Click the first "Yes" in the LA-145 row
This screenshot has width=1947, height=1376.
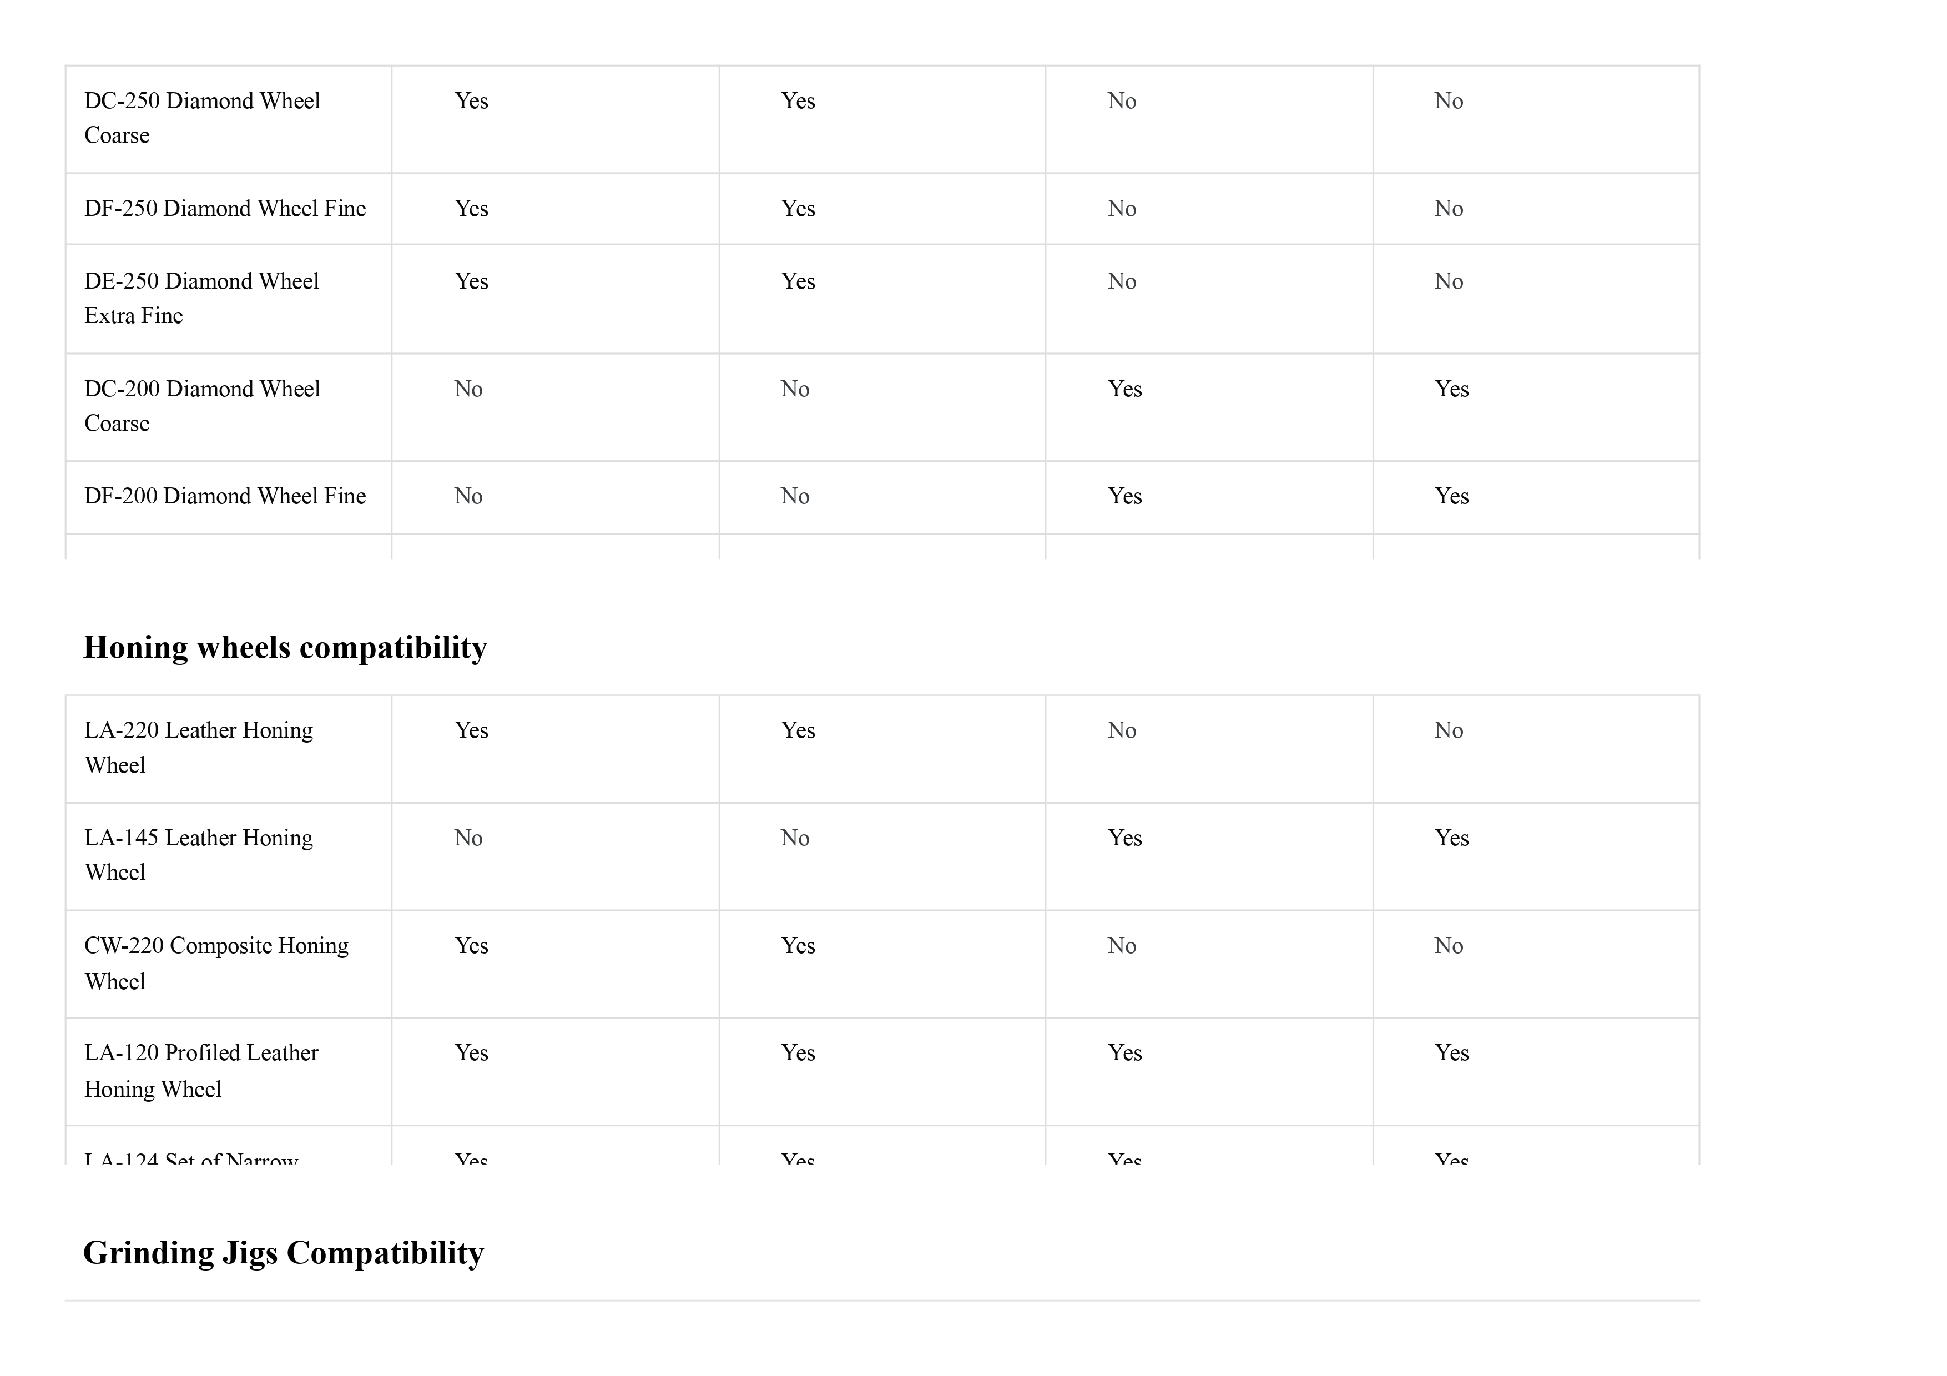[1124, 839]
